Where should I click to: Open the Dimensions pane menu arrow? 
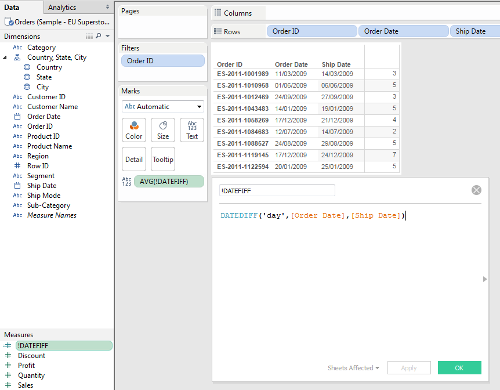tap(108, 36)
